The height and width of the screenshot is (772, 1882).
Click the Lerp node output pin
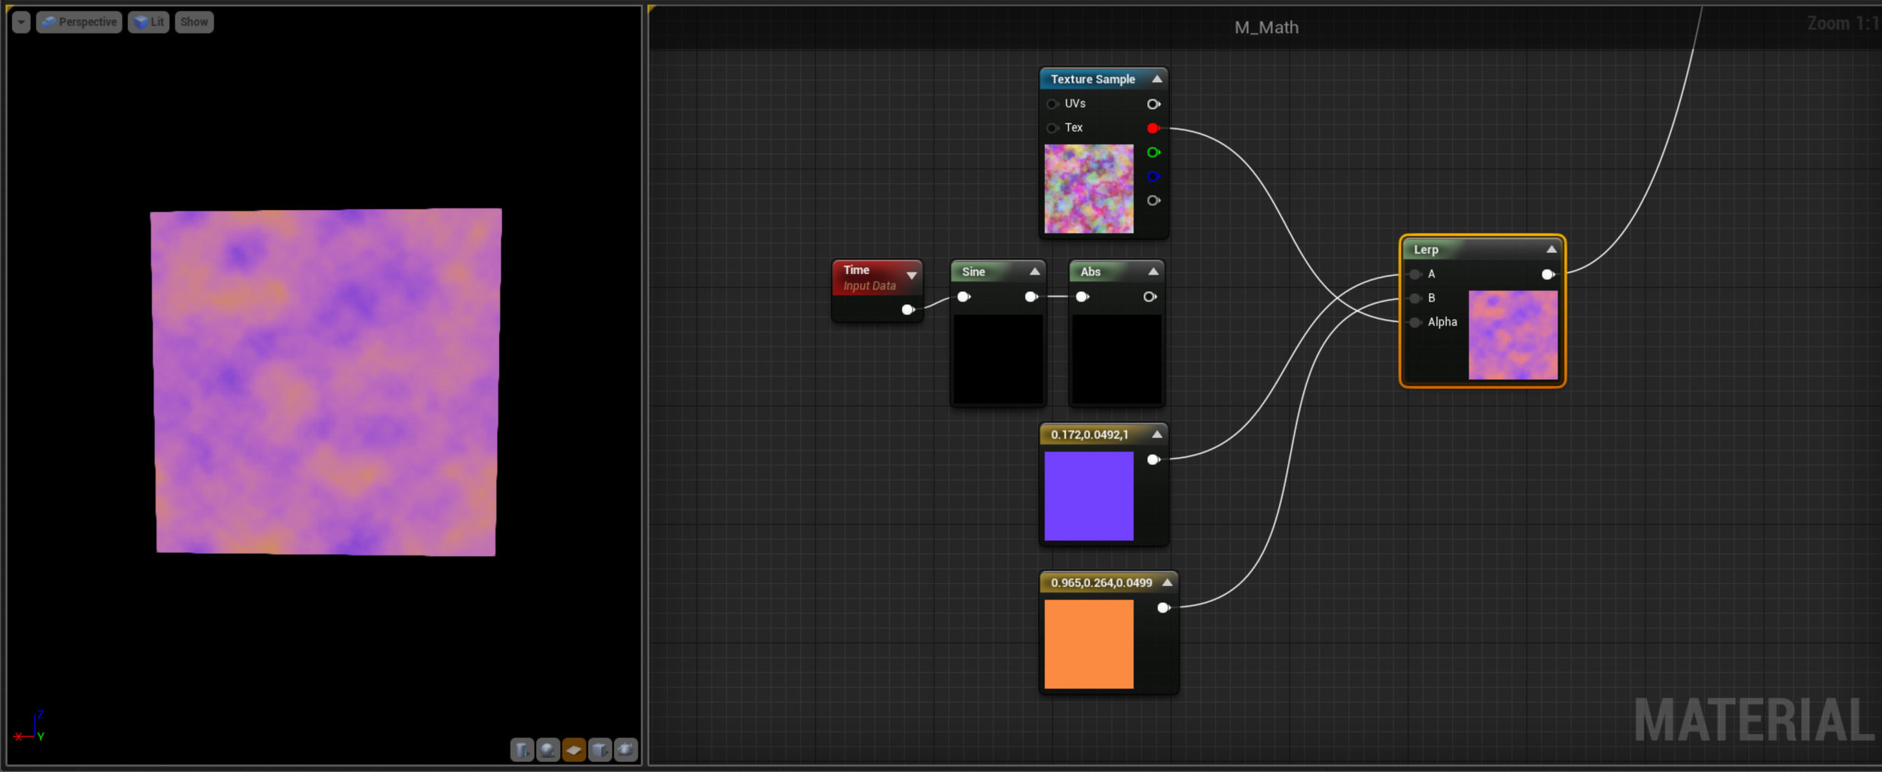click(1548, 274)
